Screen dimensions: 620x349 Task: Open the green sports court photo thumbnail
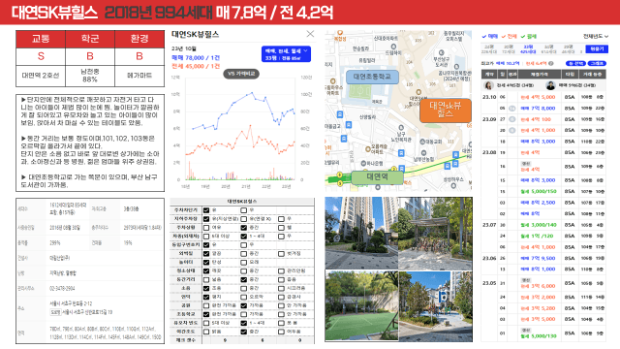tap(361, 305)
